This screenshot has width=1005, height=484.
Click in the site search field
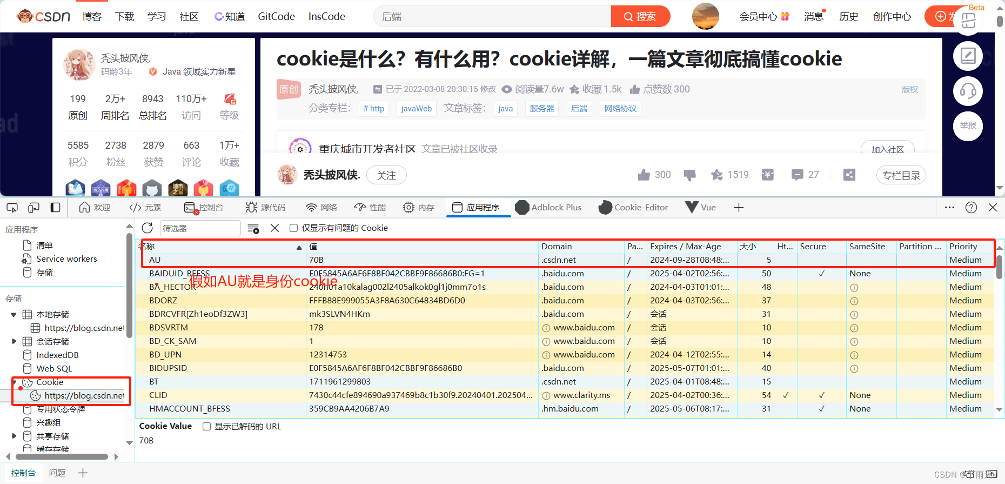click(492, 16)
